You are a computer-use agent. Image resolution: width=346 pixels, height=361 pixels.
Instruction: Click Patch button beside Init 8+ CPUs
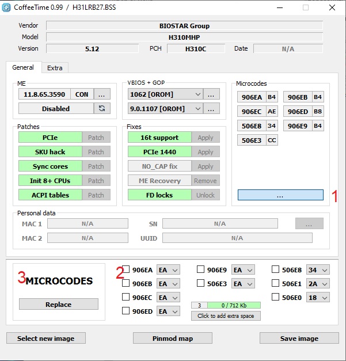point(96,181)
